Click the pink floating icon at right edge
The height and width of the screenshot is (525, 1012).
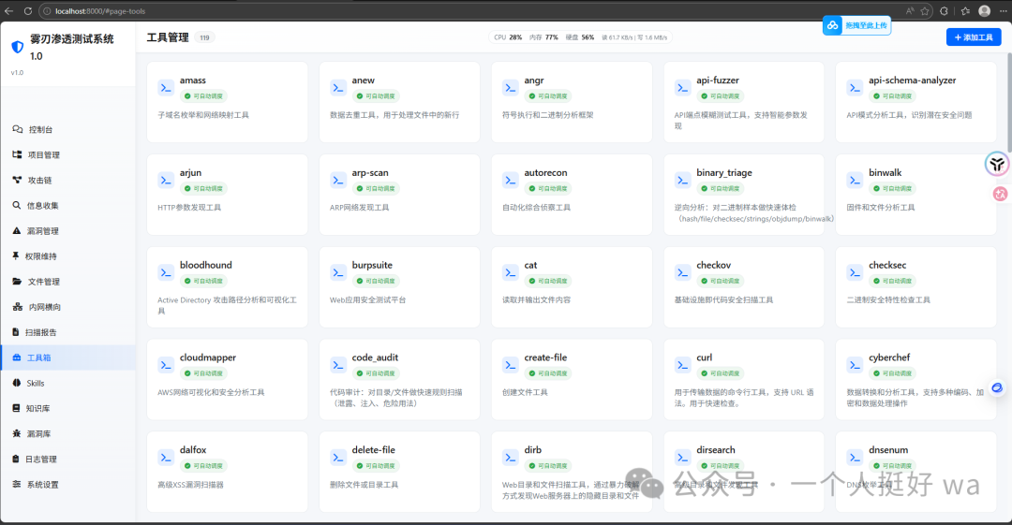pos(1000,194)
